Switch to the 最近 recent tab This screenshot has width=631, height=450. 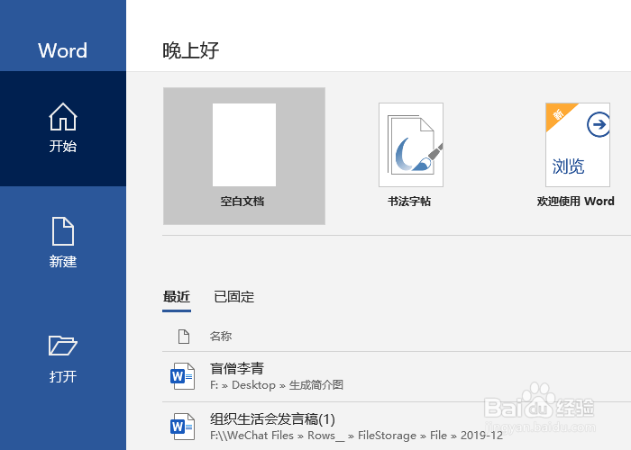pos(177,297)
